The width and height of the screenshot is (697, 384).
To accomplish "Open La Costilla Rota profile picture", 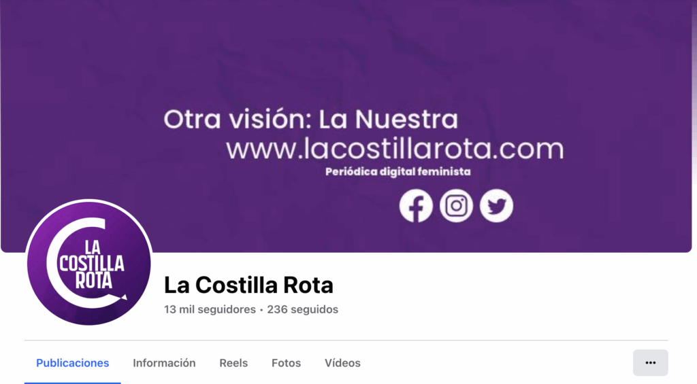I will click(89, 262).
